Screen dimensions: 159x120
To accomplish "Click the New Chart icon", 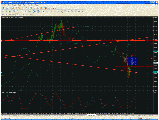I will coord(3,8).
